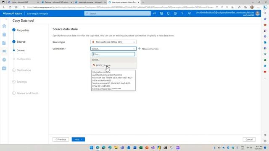Click the browser address bar
269x151 pixels.
[x=120, y=7]
